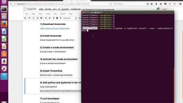This screenshot has height=103, width=183.
Task: Click the Firefox Search box
Action: (130, 4)
